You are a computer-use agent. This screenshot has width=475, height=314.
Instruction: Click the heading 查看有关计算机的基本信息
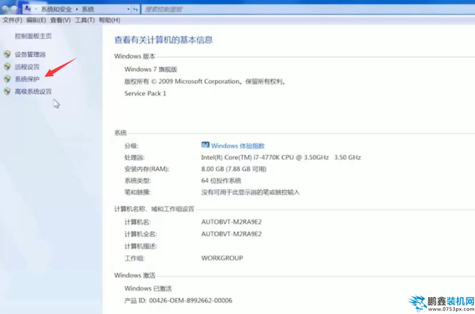pyautogui.click(x=163, y=40)
